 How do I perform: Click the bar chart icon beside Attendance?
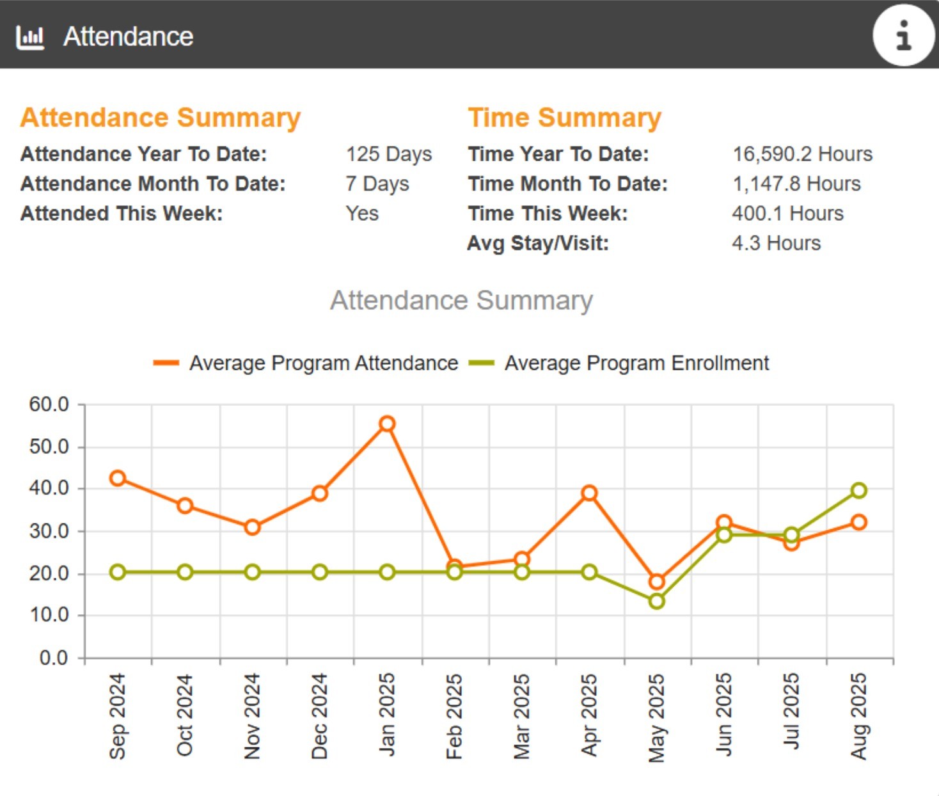tap(30, 37)
